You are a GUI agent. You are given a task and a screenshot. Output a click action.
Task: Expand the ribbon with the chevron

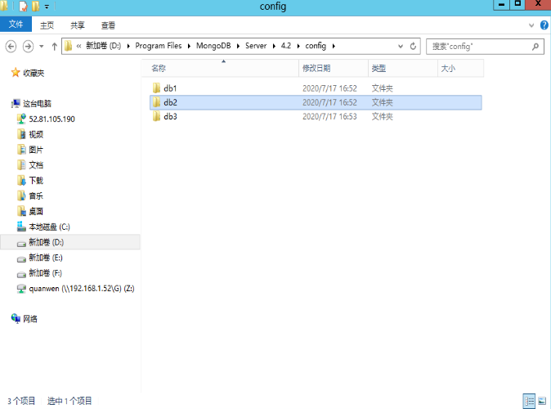coord(531,25)
